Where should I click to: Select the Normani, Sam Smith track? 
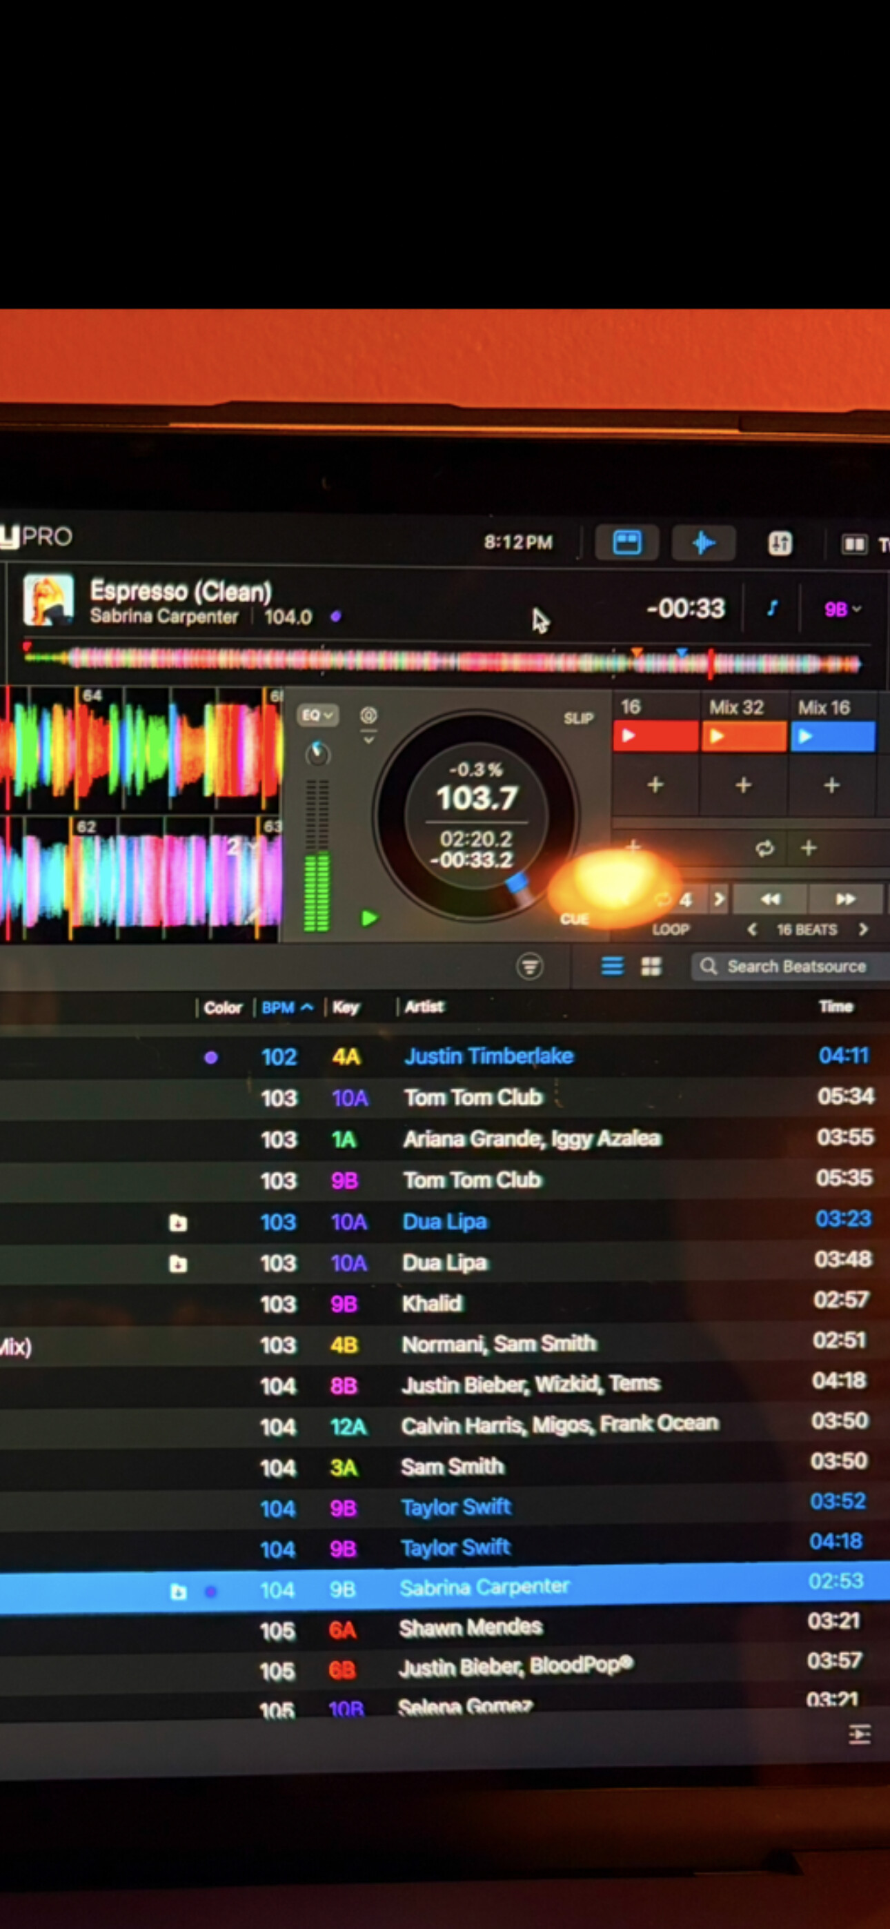coord(445,1344)
